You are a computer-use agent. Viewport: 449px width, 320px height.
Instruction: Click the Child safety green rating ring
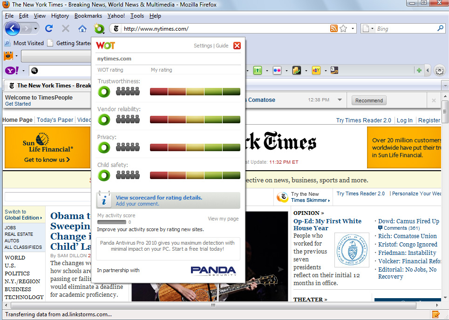click(x=104, y=175)
